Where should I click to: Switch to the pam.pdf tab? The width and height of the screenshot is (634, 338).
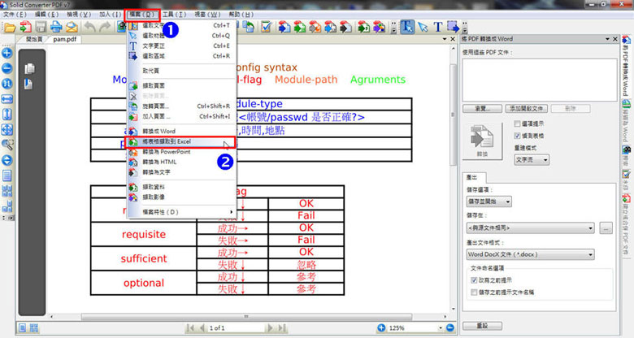coord(64,39)
